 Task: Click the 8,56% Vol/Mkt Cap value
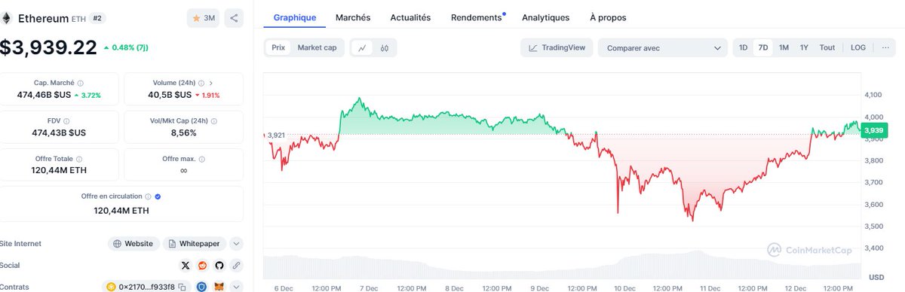183,132
